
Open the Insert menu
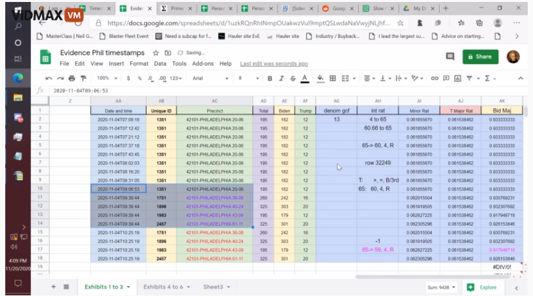[116, 64]
